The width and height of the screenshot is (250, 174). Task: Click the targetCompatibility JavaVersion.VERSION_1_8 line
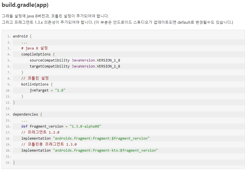pos(75,66)
